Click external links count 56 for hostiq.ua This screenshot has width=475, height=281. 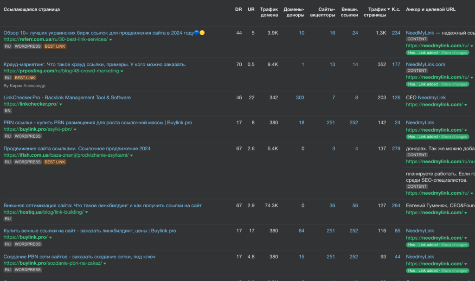point(355,205)
